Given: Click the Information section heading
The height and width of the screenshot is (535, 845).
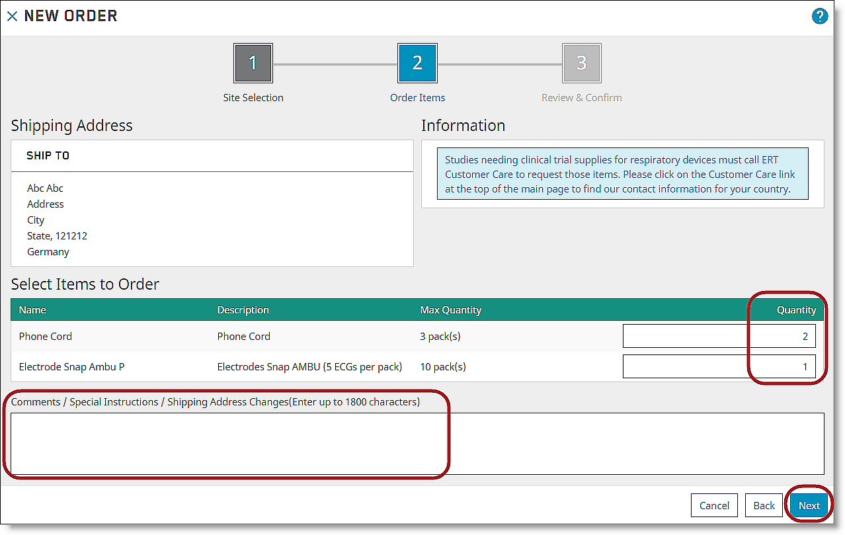Looking at the screenshot, I should pyautogui.click(x=463, y=126).
